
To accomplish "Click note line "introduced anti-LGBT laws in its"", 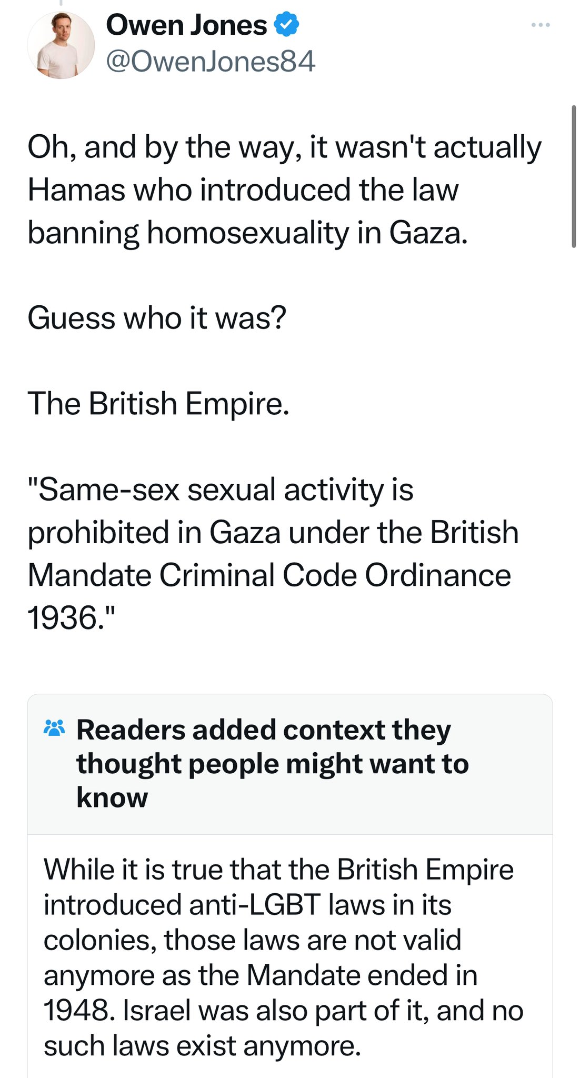I will point(247,904).
